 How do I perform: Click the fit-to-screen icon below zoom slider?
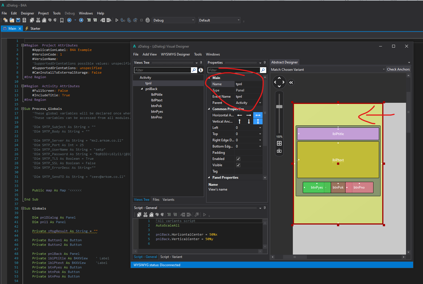tap(279, 143)
